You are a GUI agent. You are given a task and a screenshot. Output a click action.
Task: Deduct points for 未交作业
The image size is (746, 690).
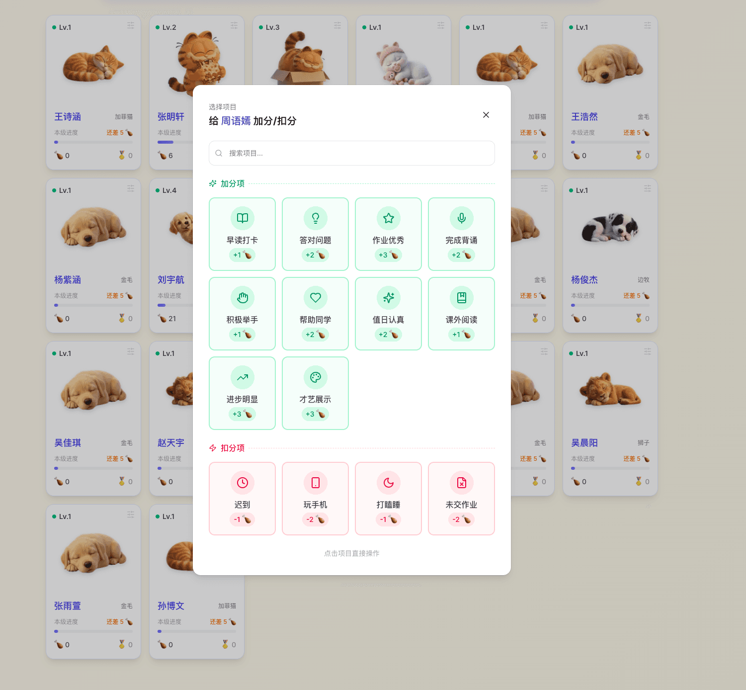461,499
